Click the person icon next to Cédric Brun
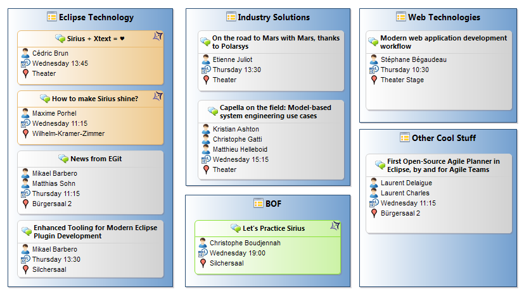524x294 pixels. pos(25,53)
